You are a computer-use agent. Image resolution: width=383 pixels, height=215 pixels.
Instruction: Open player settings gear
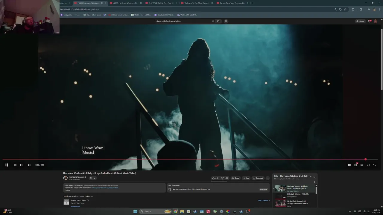pyautogui.click(x=355, y=165)
